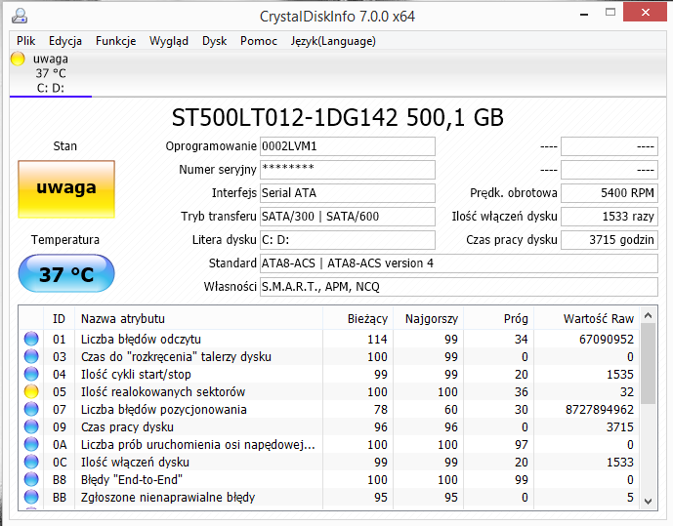Click the Bieżący column header
This screenshot has width=673, height=526.
point(358,318)
